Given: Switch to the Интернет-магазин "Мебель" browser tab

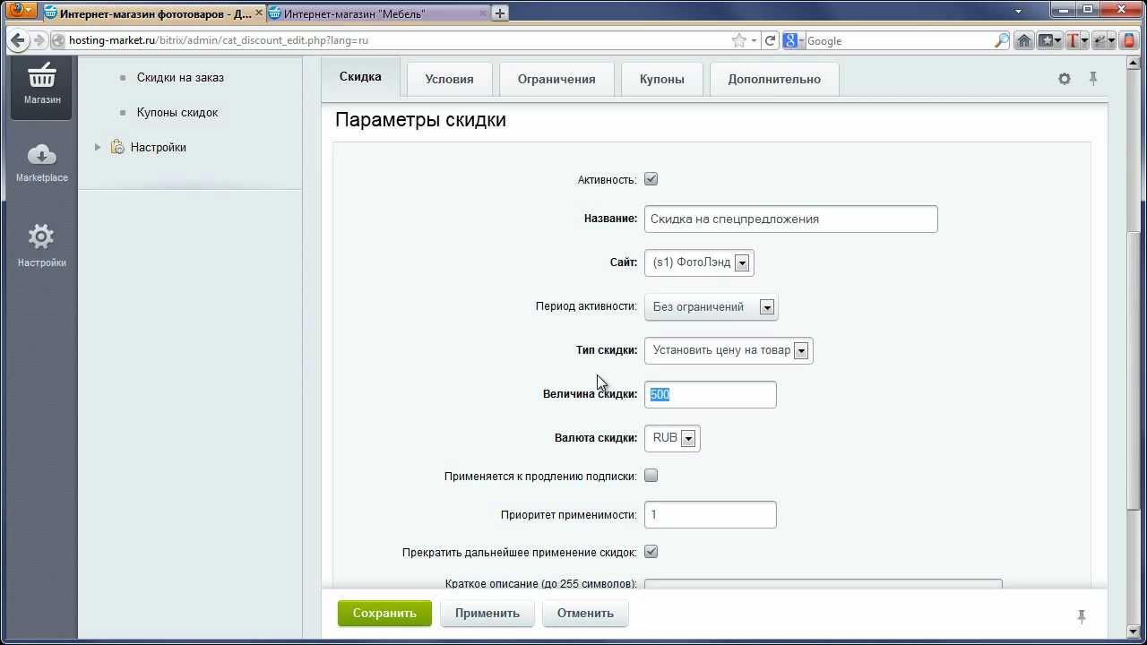Looking at the screenshot, I should [376, 13].
